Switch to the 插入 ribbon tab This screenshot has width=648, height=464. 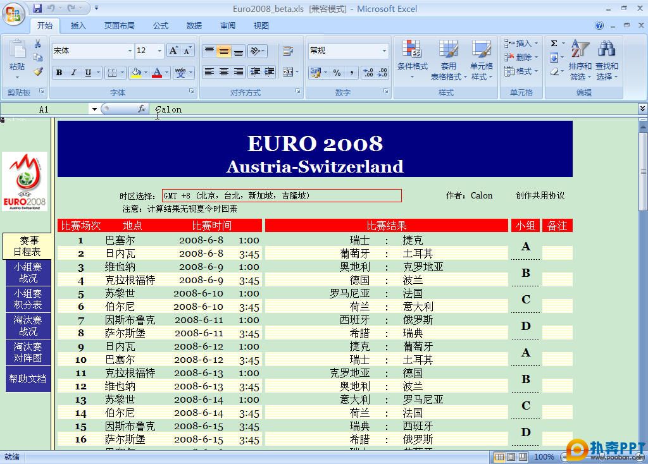point(78,25)
